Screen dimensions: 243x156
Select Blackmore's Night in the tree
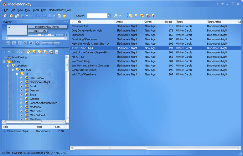pos(40,82)
